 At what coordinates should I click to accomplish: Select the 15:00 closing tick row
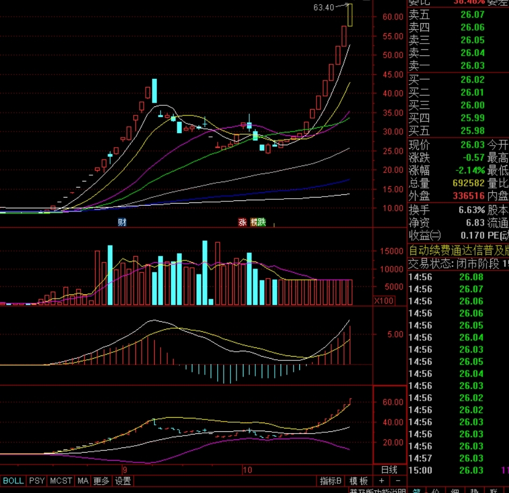coord(458,470)
